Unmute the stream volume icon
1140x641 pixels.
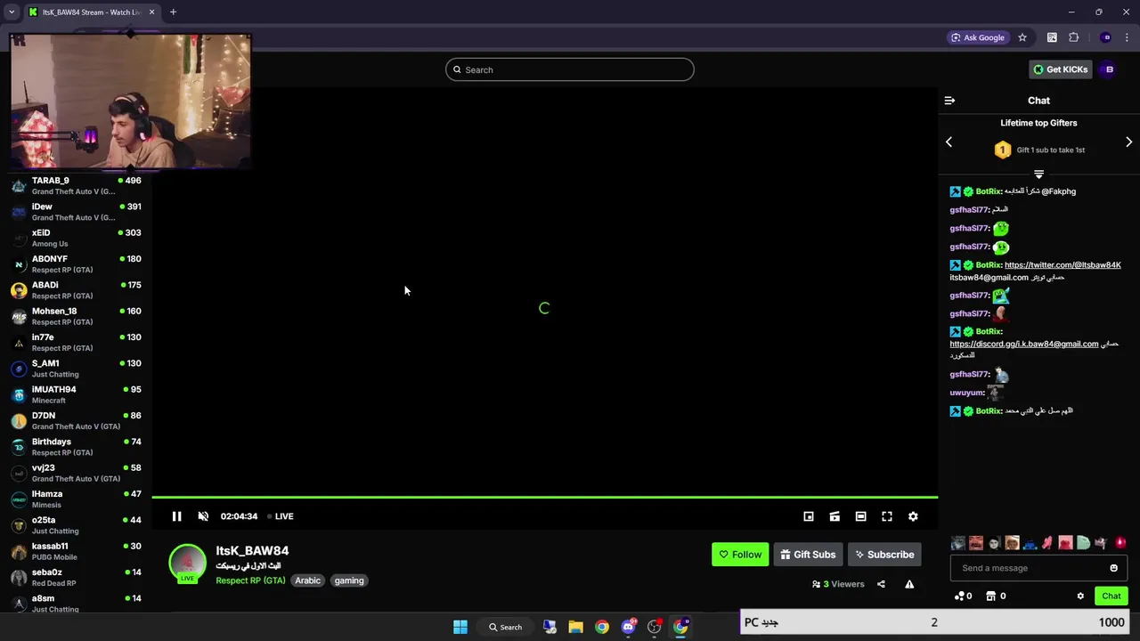pos(203,516)
